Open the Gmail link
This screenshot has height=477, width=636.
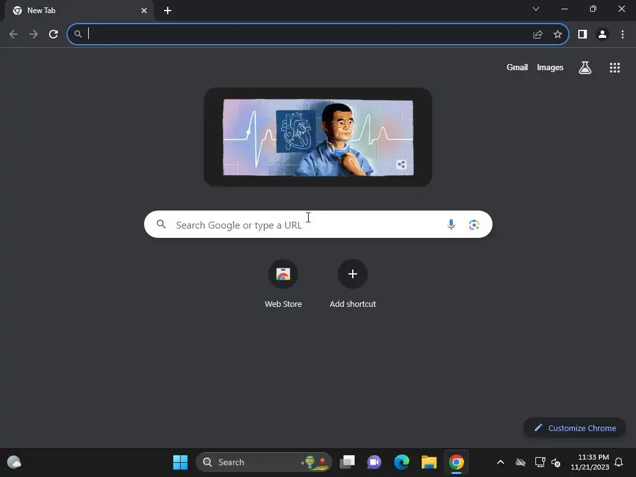coord(517,67)
